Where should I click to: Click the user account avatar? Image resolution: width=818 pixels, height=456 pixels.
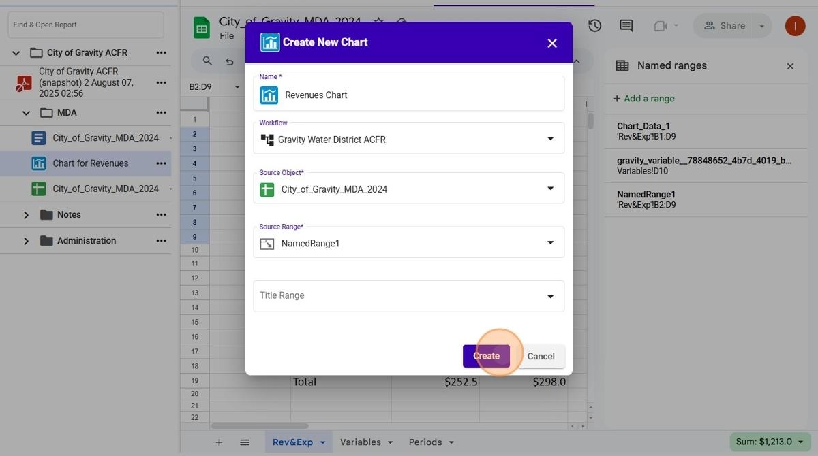[795, 26]
